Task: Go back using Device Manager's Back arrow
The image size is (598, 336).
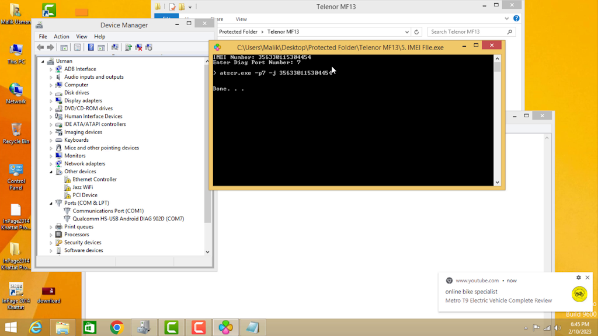Action: (x=40, y=47)
